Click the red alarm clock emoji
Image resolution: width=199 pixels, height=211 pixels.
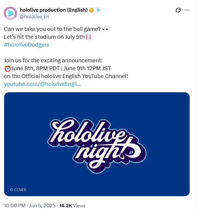8,68
